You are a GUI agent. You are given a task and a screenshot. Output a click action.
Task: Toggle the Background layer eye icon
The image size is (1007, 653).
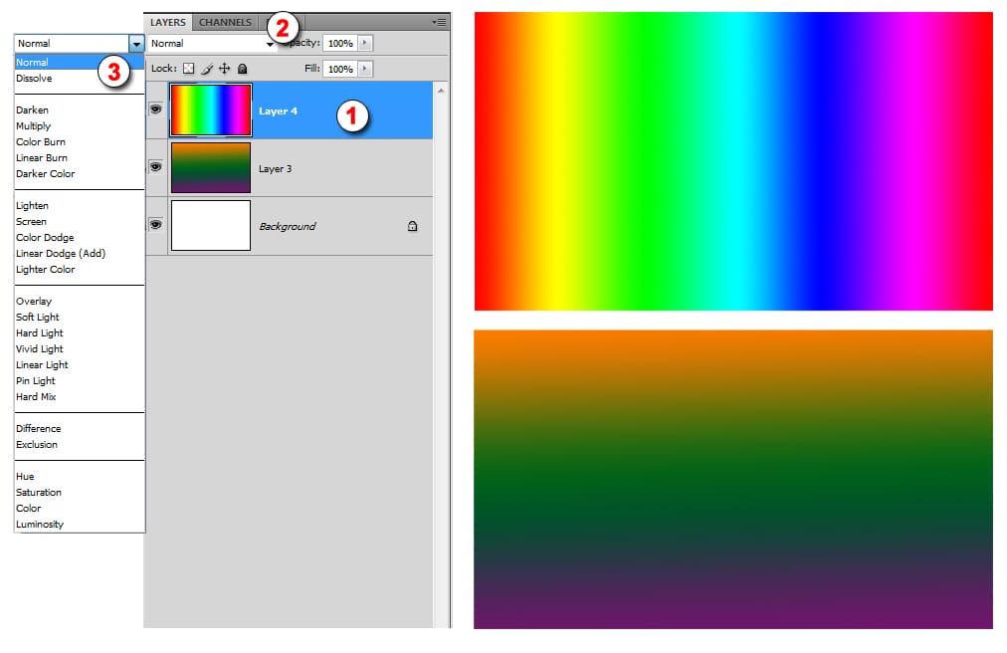156,224
